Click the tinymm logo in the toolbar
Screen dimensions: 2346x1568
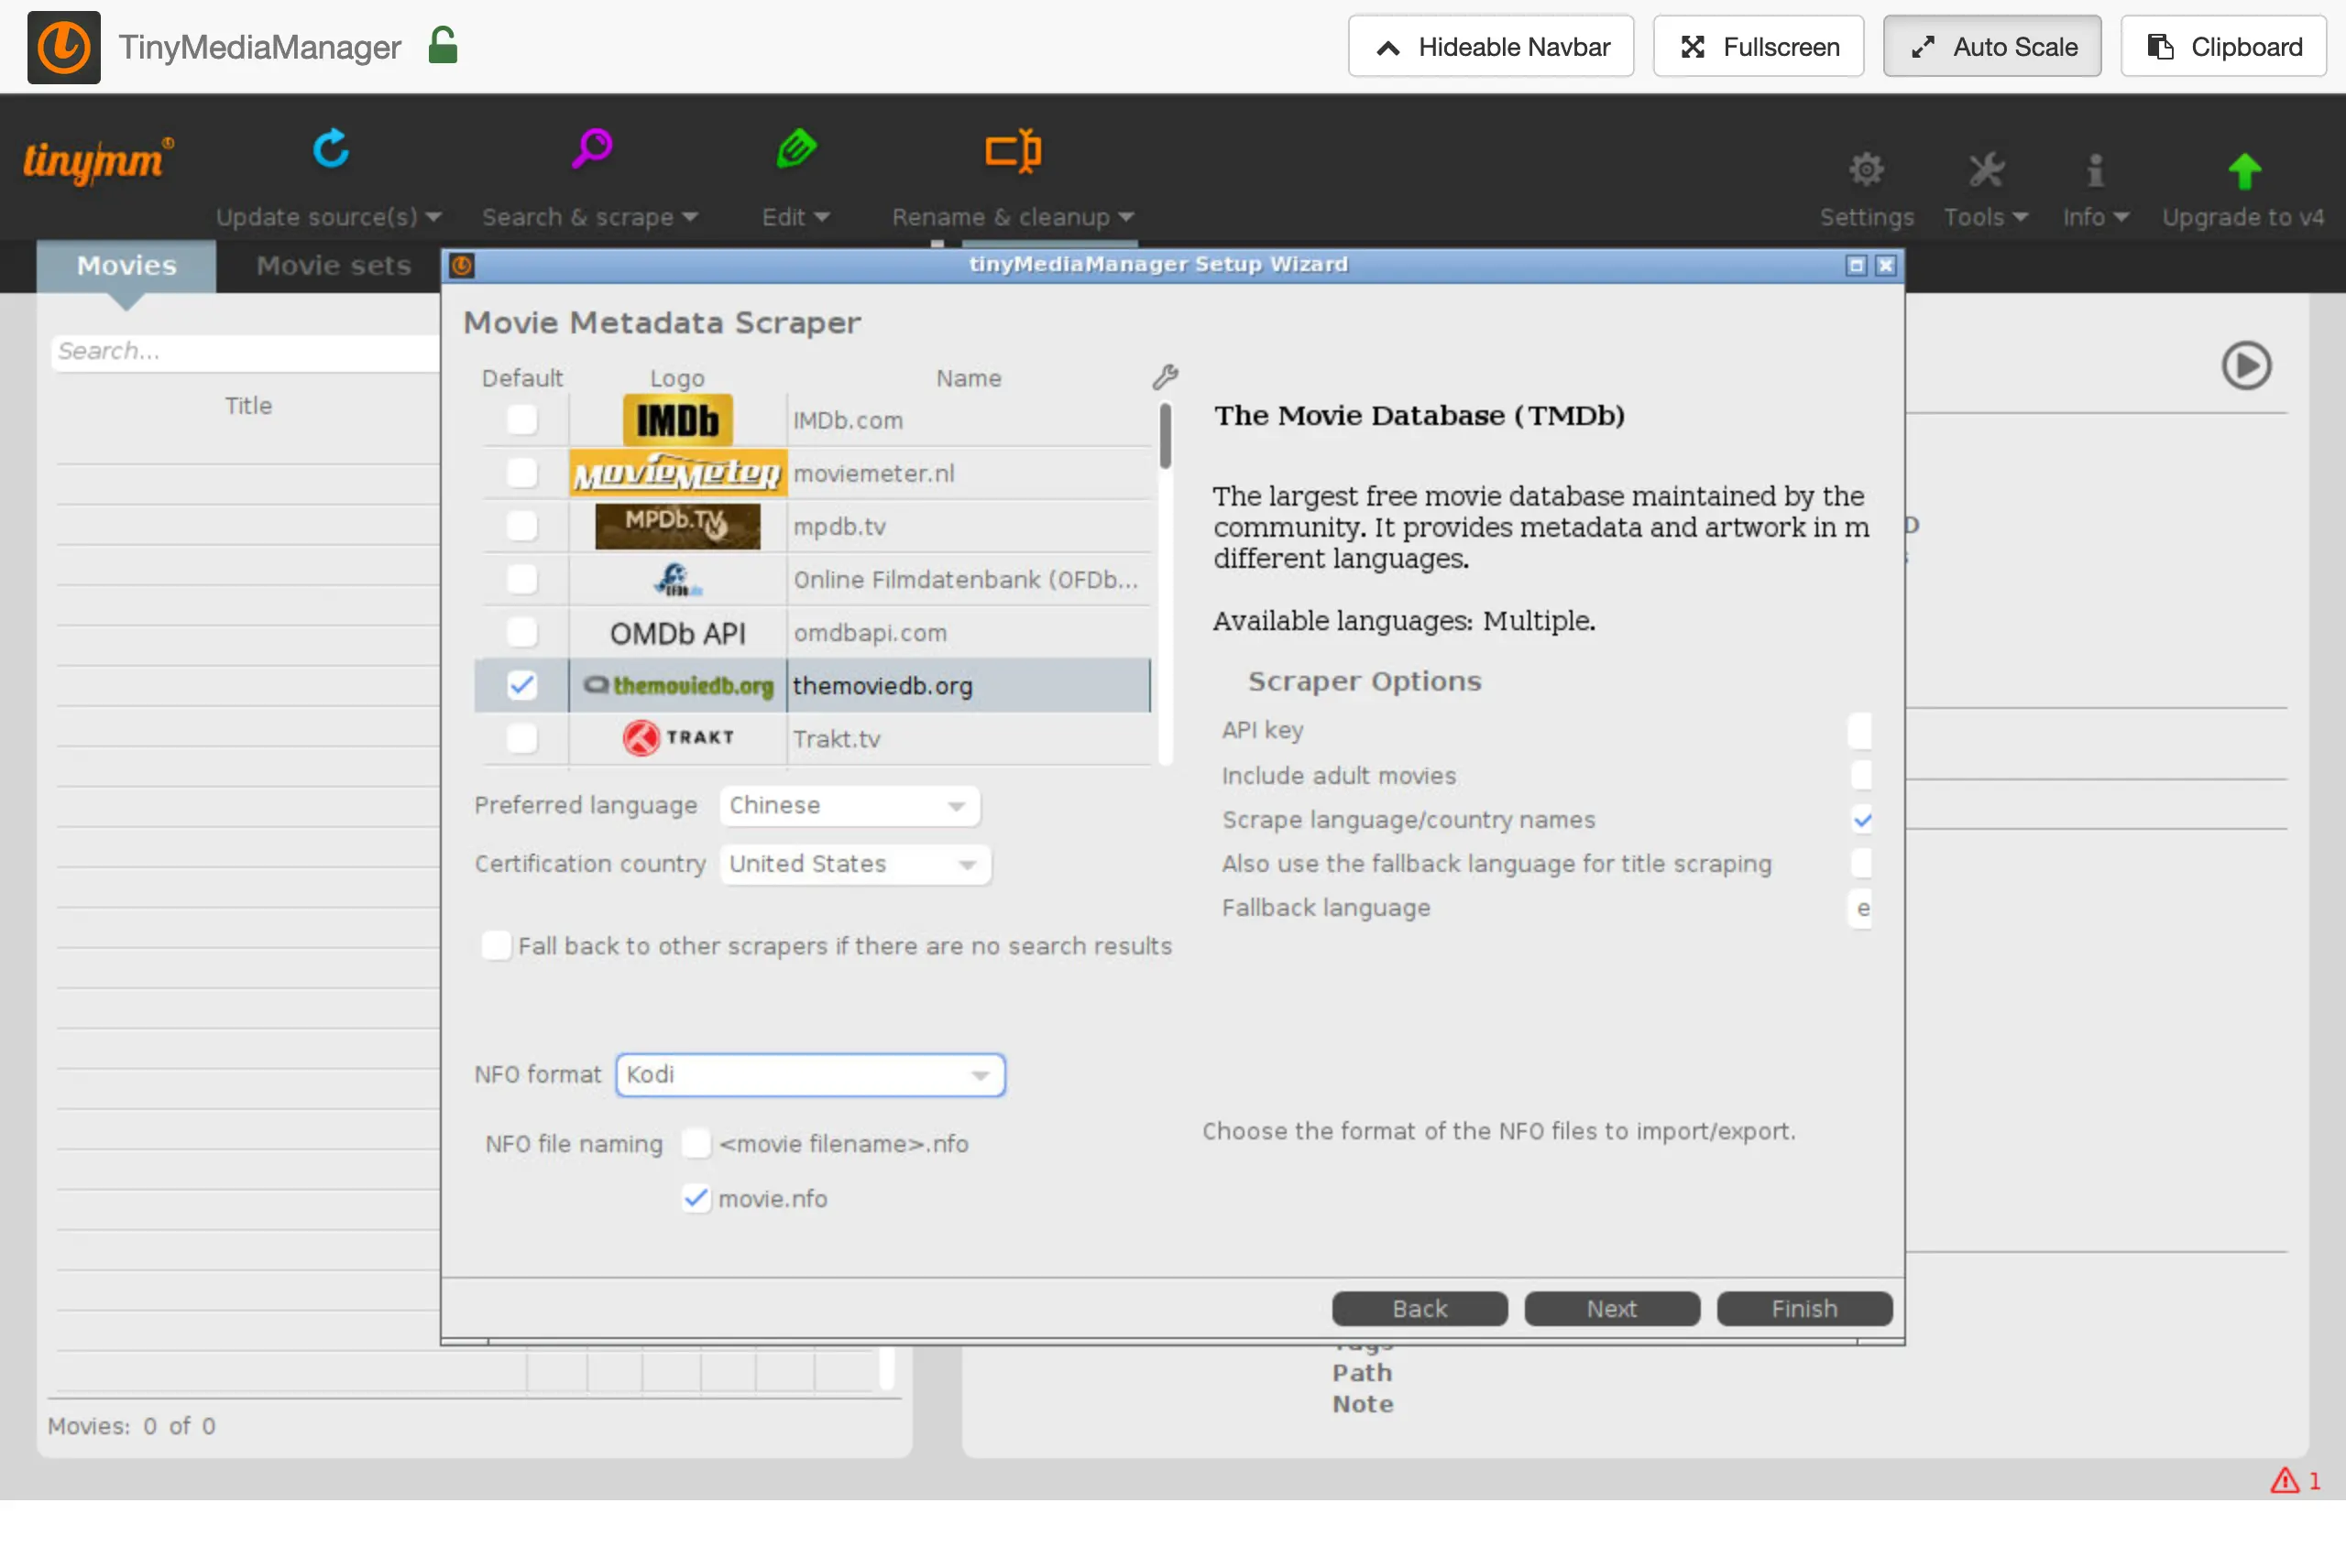[x=97, y=160]
